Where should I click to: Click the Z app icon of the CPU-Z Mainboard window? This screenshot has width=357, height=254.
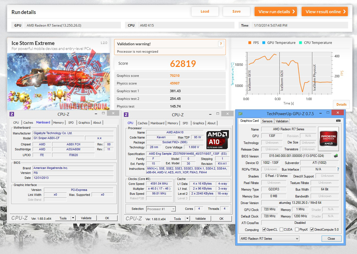click(x=12, y=114)
